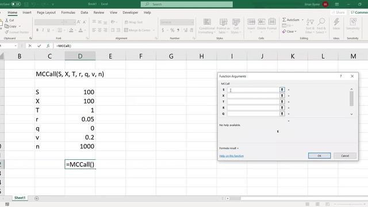Open the Copy dropdown arrow
This screenshot has width=368, height=207.
tap(20, 26)
